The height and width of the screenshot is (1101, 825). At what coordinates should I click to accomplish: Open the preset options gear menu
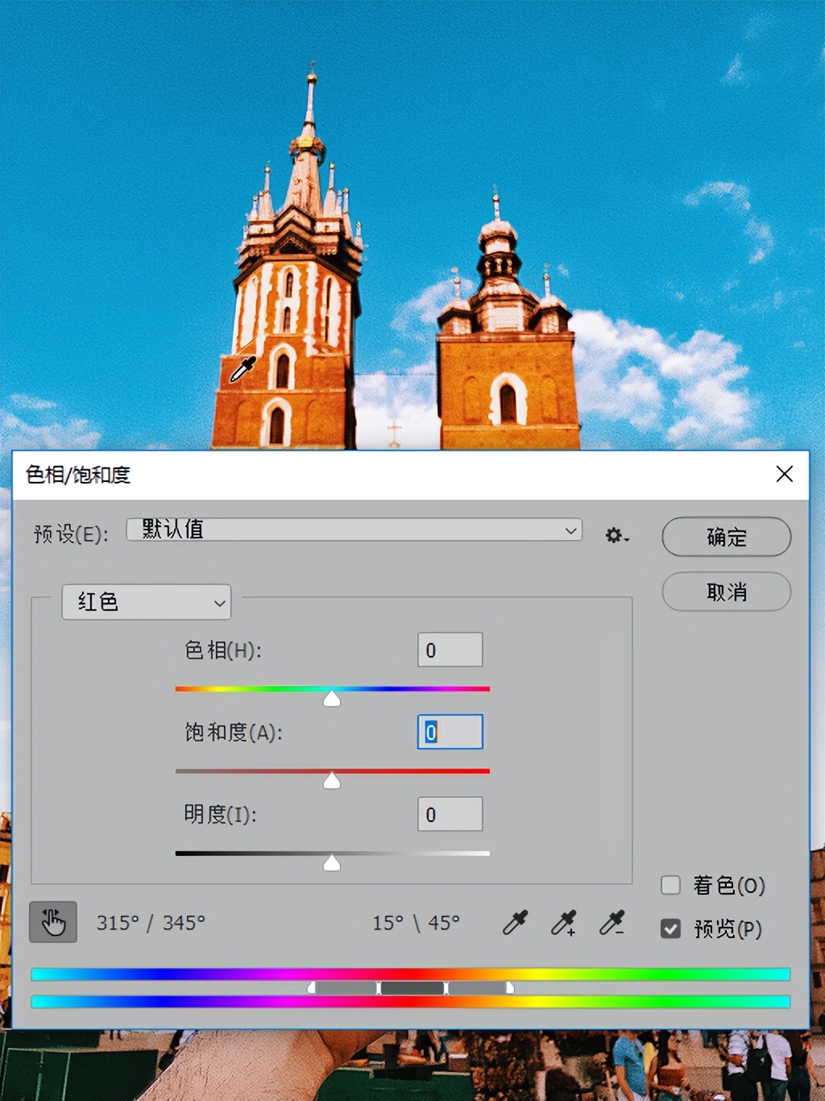tap(616, 534)
